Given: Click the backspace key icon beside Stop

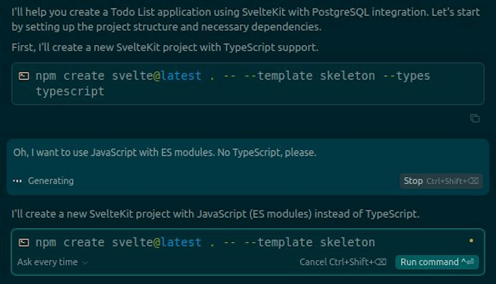Looking at the screenshot, I should tap(473, 181).
